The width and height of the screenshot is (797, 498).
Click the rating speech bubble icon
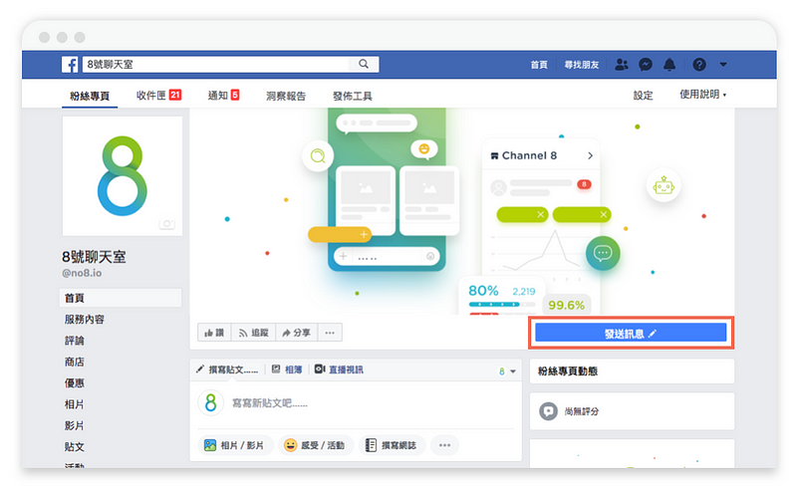click(x=549, y=411)
